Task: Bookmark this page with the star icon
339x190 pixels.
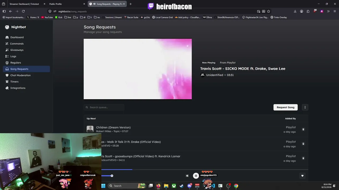Action: tap(269, 11)
